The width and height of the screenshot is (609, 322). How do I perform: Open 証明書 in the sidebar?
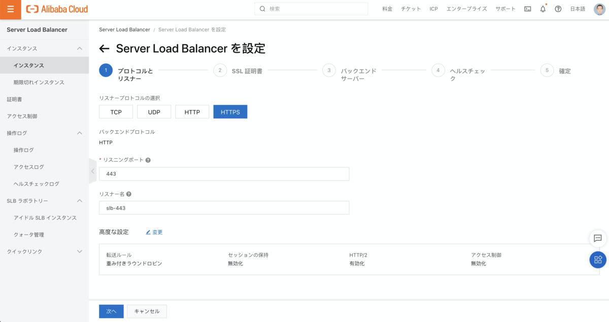(14, 99)
